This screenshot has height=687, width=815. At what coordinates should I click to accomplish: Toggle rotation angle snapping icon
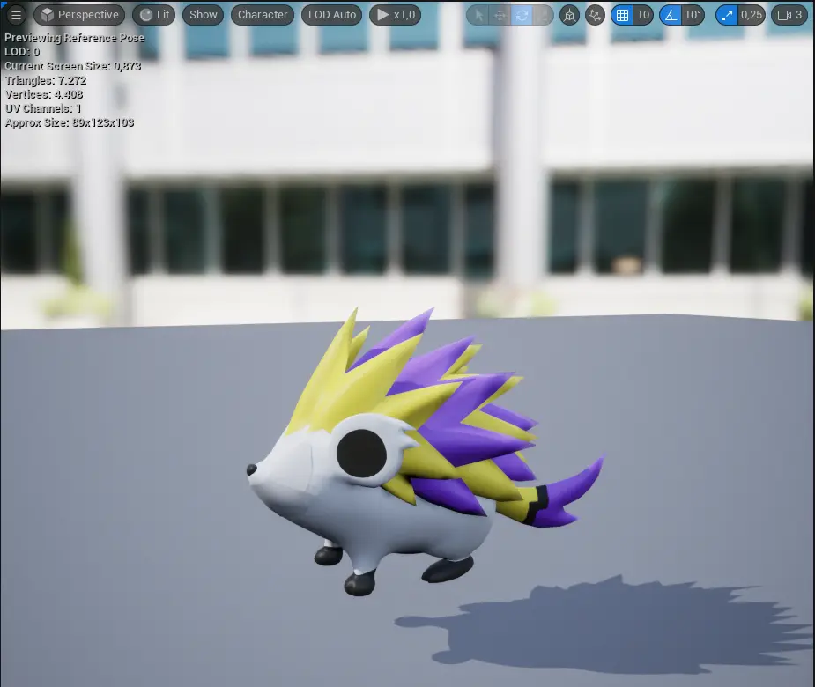(671, 16)
